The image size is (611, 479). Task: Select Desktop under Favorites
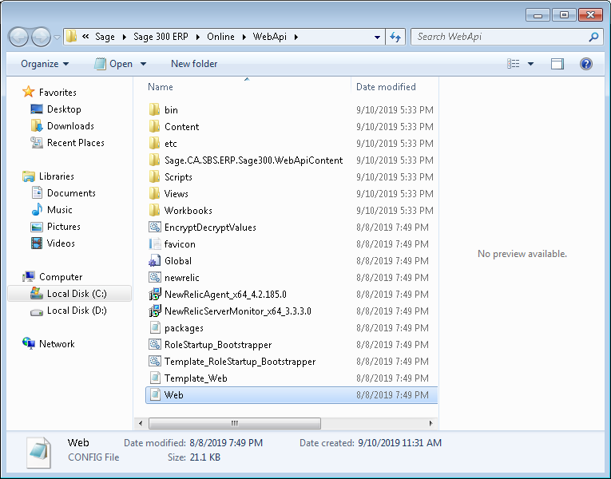click(x=64, y=109)
